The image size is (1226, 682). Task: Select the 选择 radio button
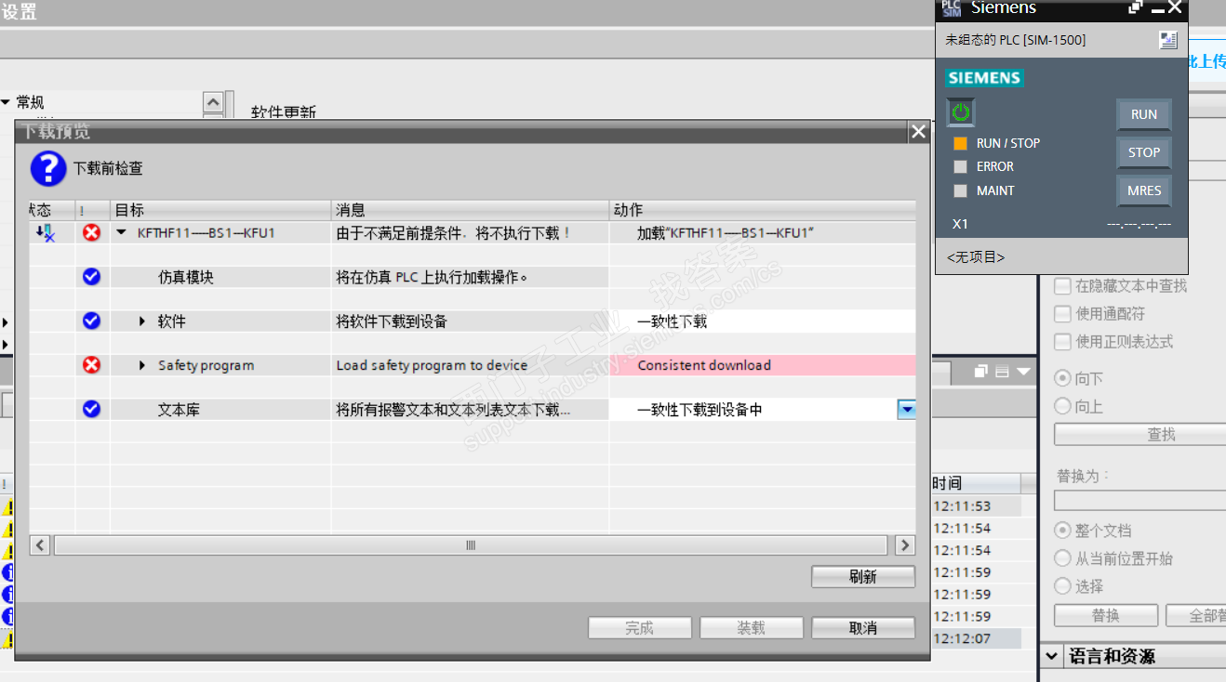(1062, 586)
